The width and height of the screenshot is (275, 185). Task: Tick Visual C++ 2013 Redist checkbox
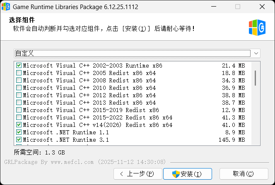(x=19, y=103)
